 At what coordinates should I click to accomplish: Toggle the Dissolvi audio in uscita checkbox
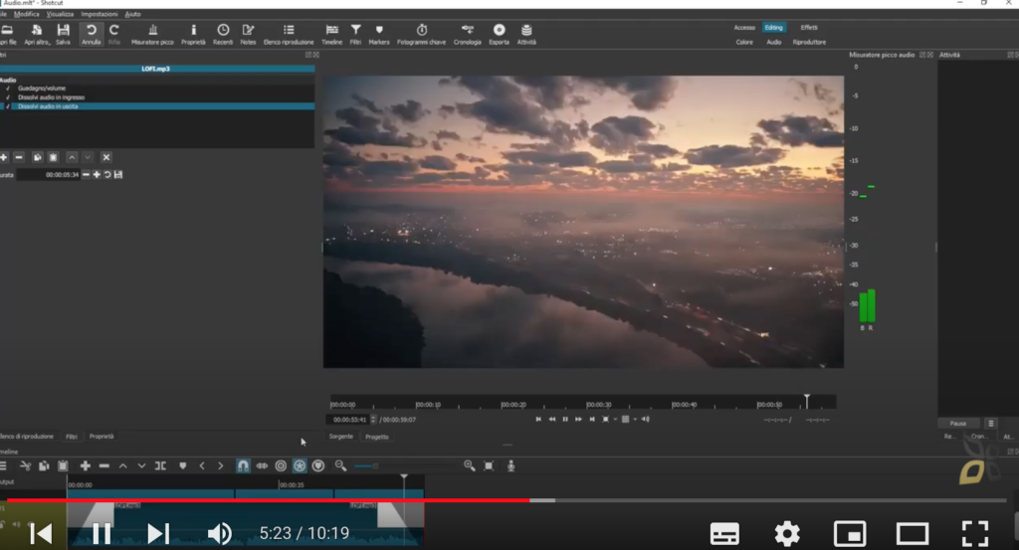click(x=8, y=106)
